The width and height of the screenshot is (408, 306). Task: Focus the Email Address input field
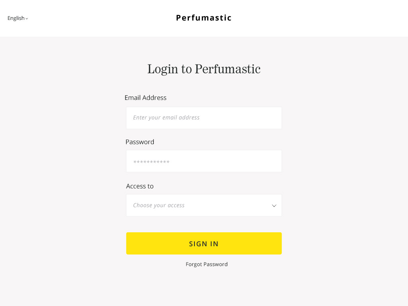[x=204, y=118]
